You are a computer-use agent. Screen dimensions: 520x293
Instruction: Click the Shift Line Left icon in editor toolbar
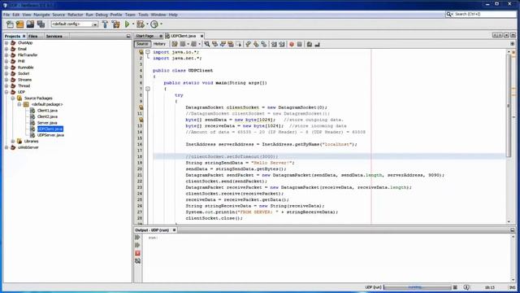click(274, 44)
